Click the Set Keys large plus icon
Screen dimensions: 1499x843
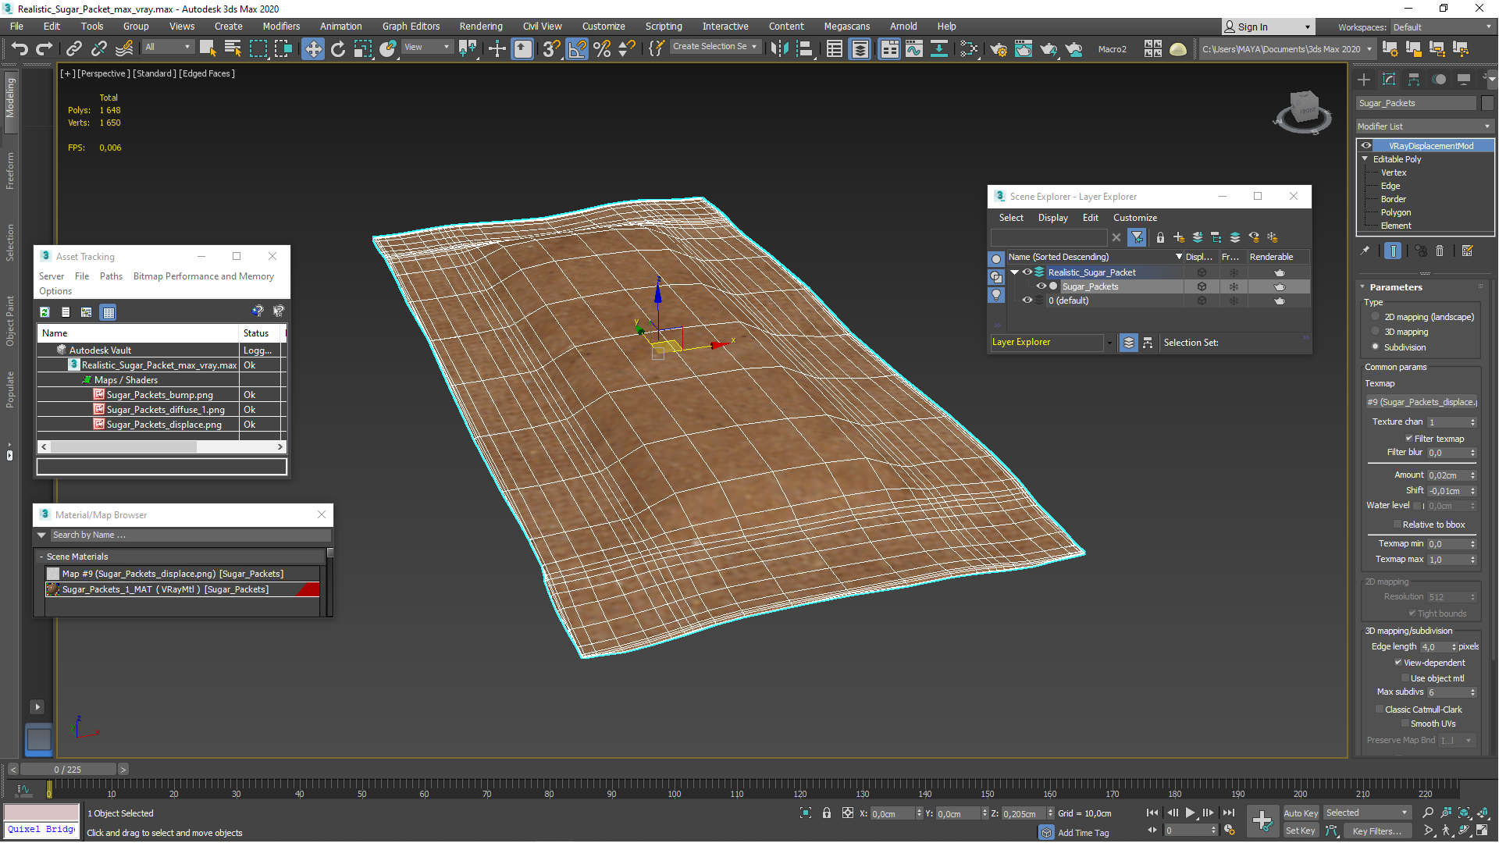1262,820
